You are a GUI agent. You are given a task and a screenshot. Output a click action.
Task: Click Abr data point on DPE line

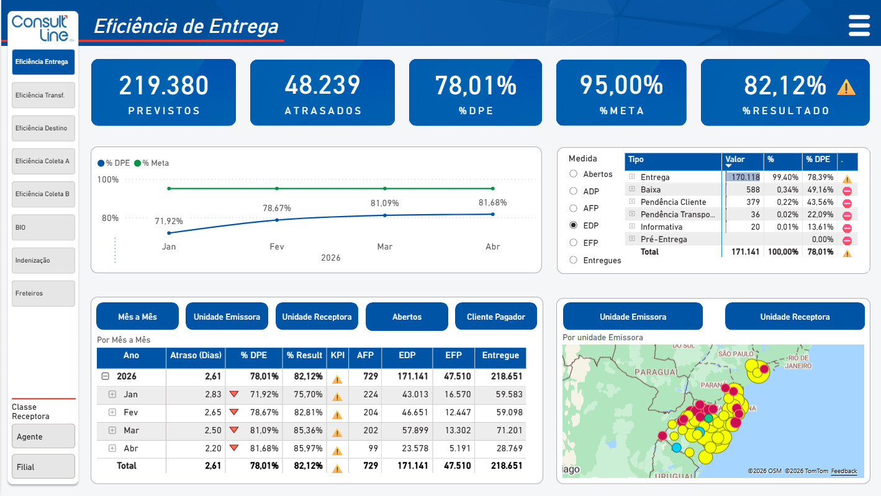click(x=493, y=214)
